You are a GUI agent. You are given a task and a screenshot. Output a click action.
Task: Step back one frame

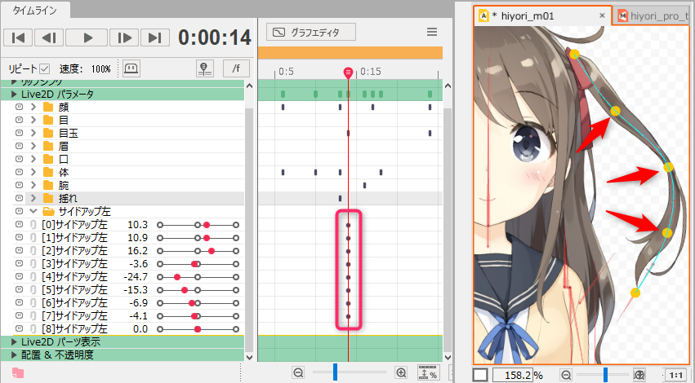point(49,37)
